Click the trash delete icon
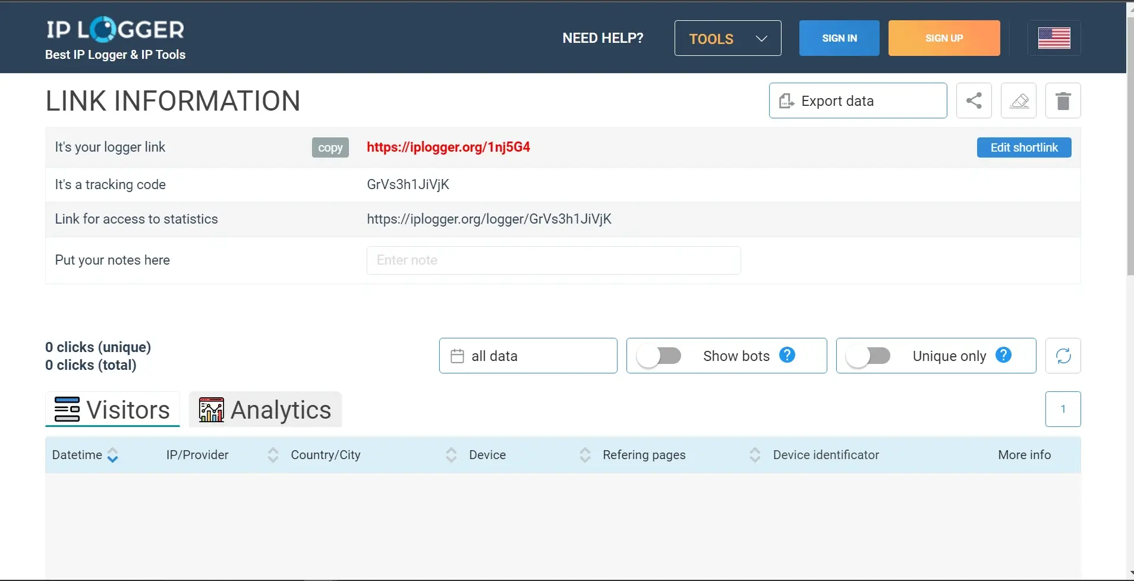Viewport: 1134px width, 581px height. (1063, 101)
